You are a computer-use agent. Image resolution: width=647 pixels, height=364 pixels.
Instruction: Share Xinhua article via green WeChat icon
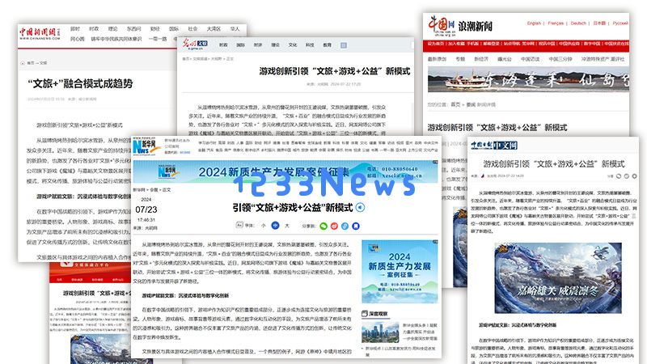[x=323, y=226]
